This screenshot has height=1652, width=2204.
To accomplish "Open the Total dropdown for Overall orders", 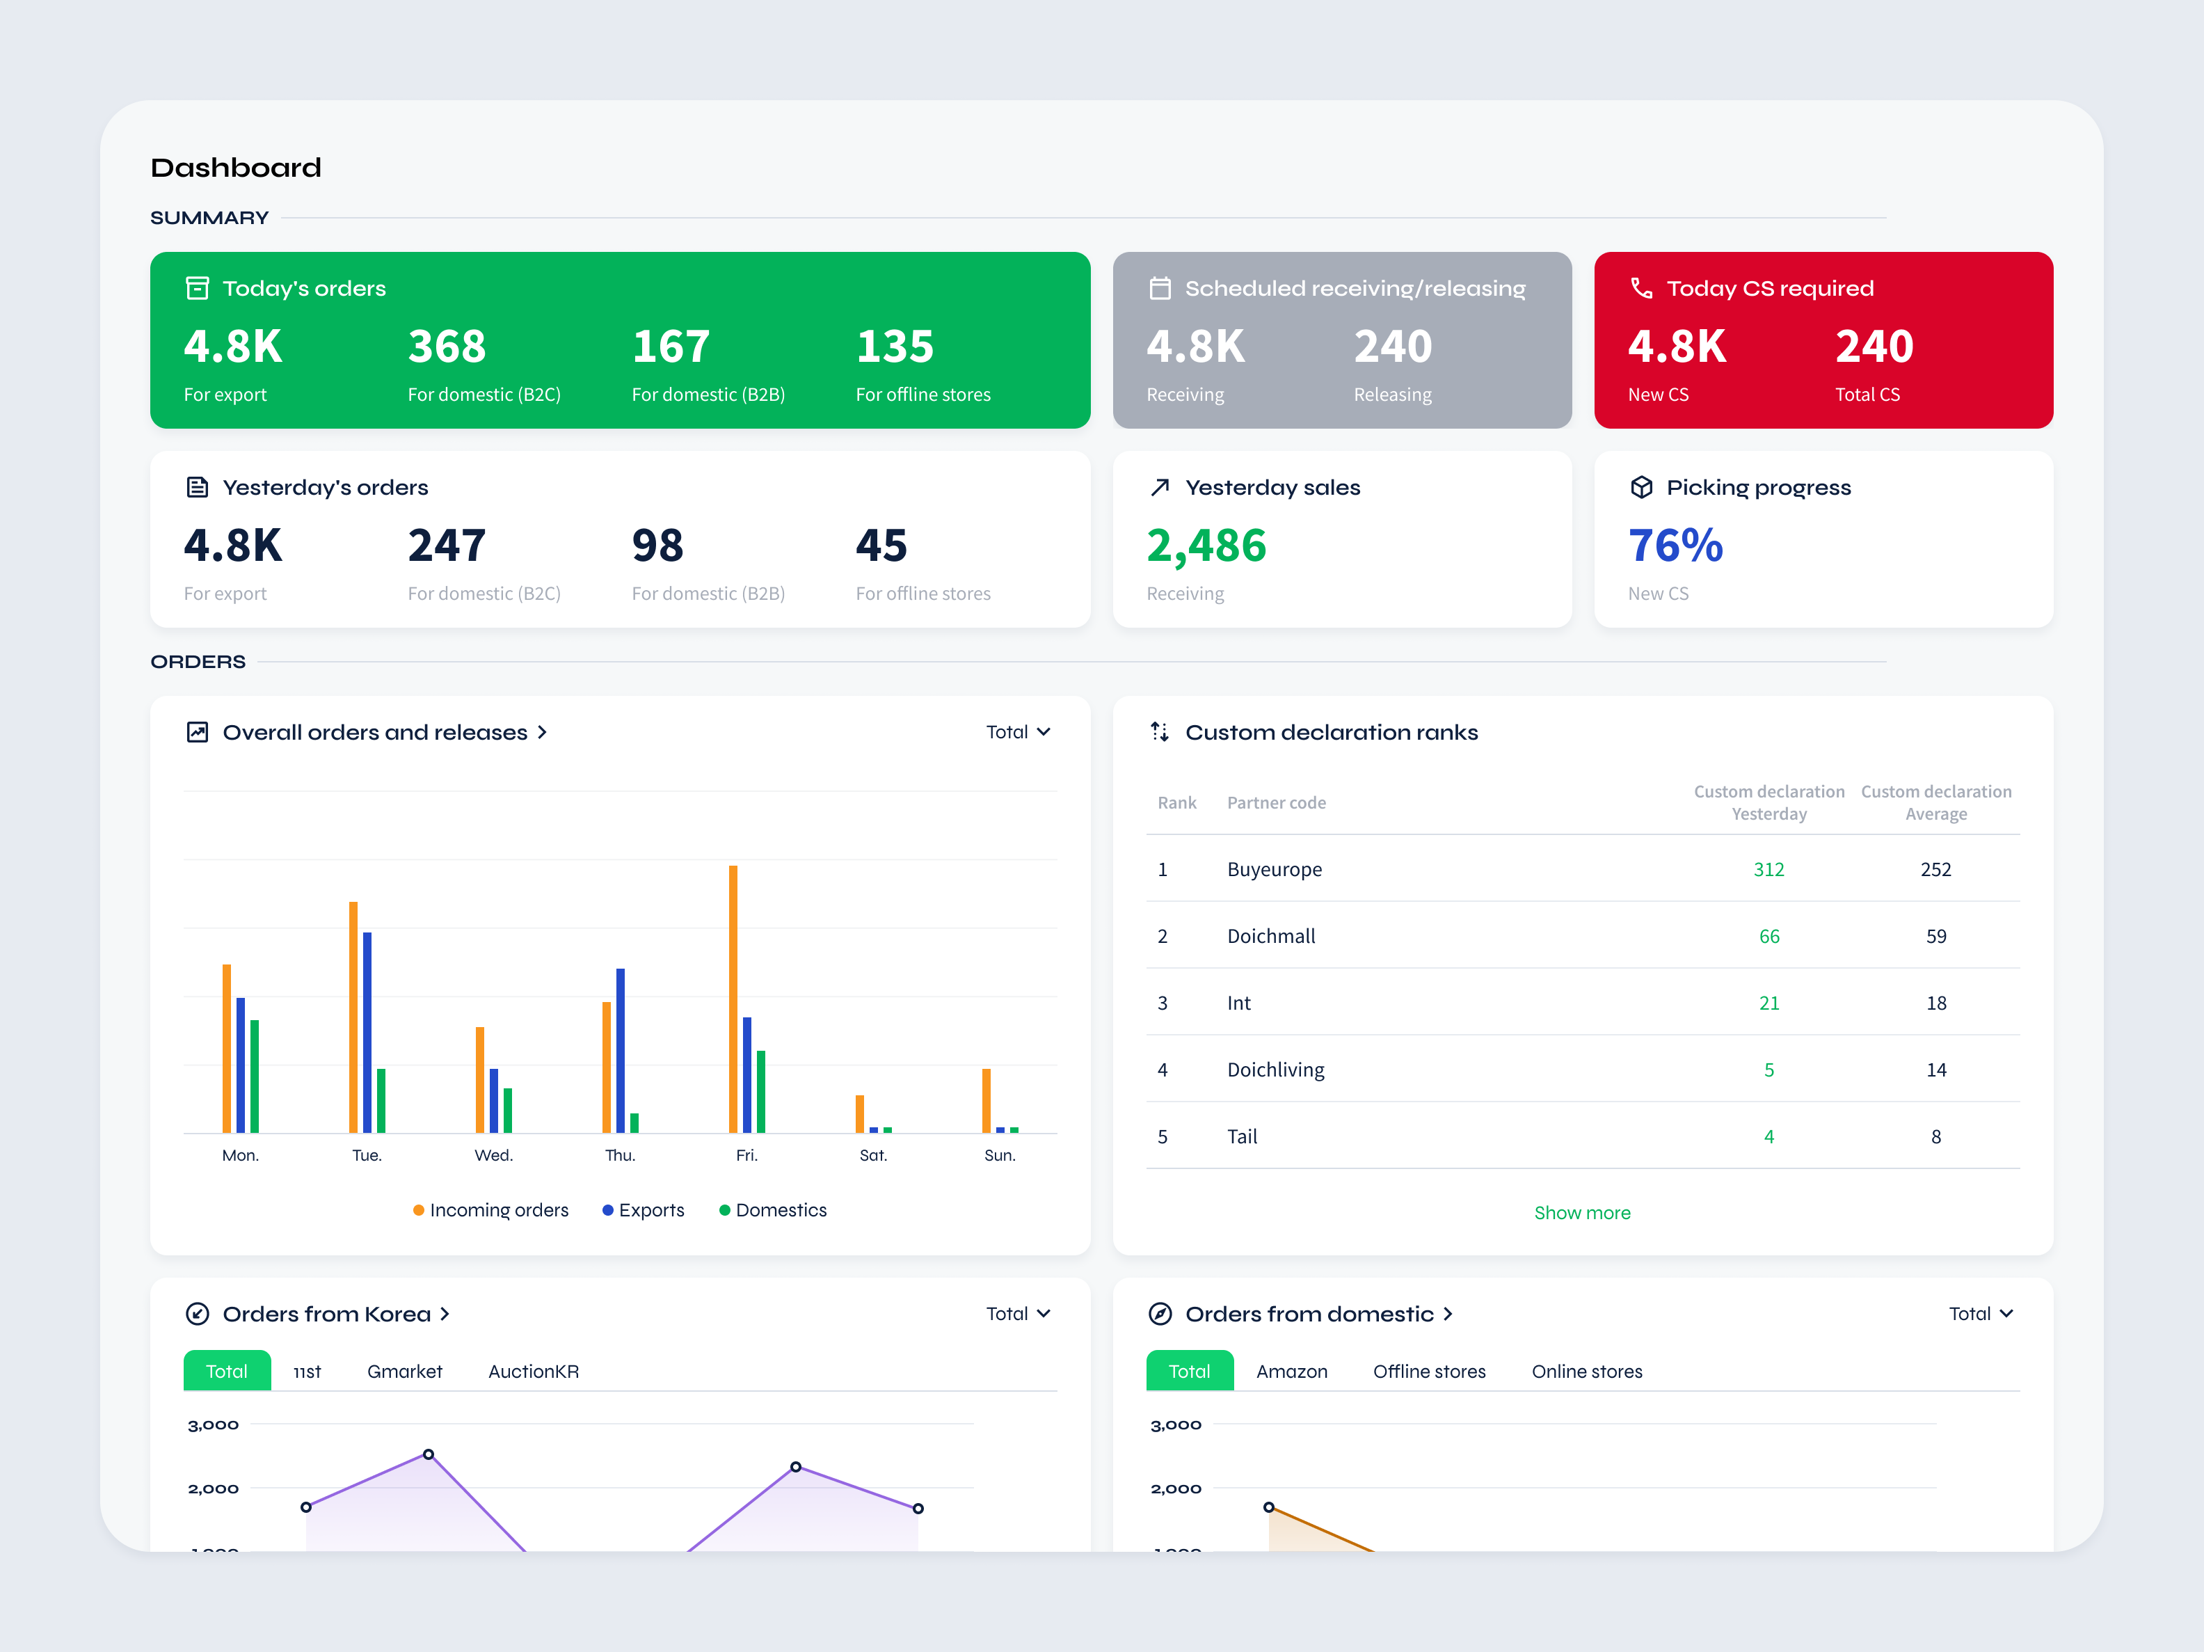I will pos(1017,731).
